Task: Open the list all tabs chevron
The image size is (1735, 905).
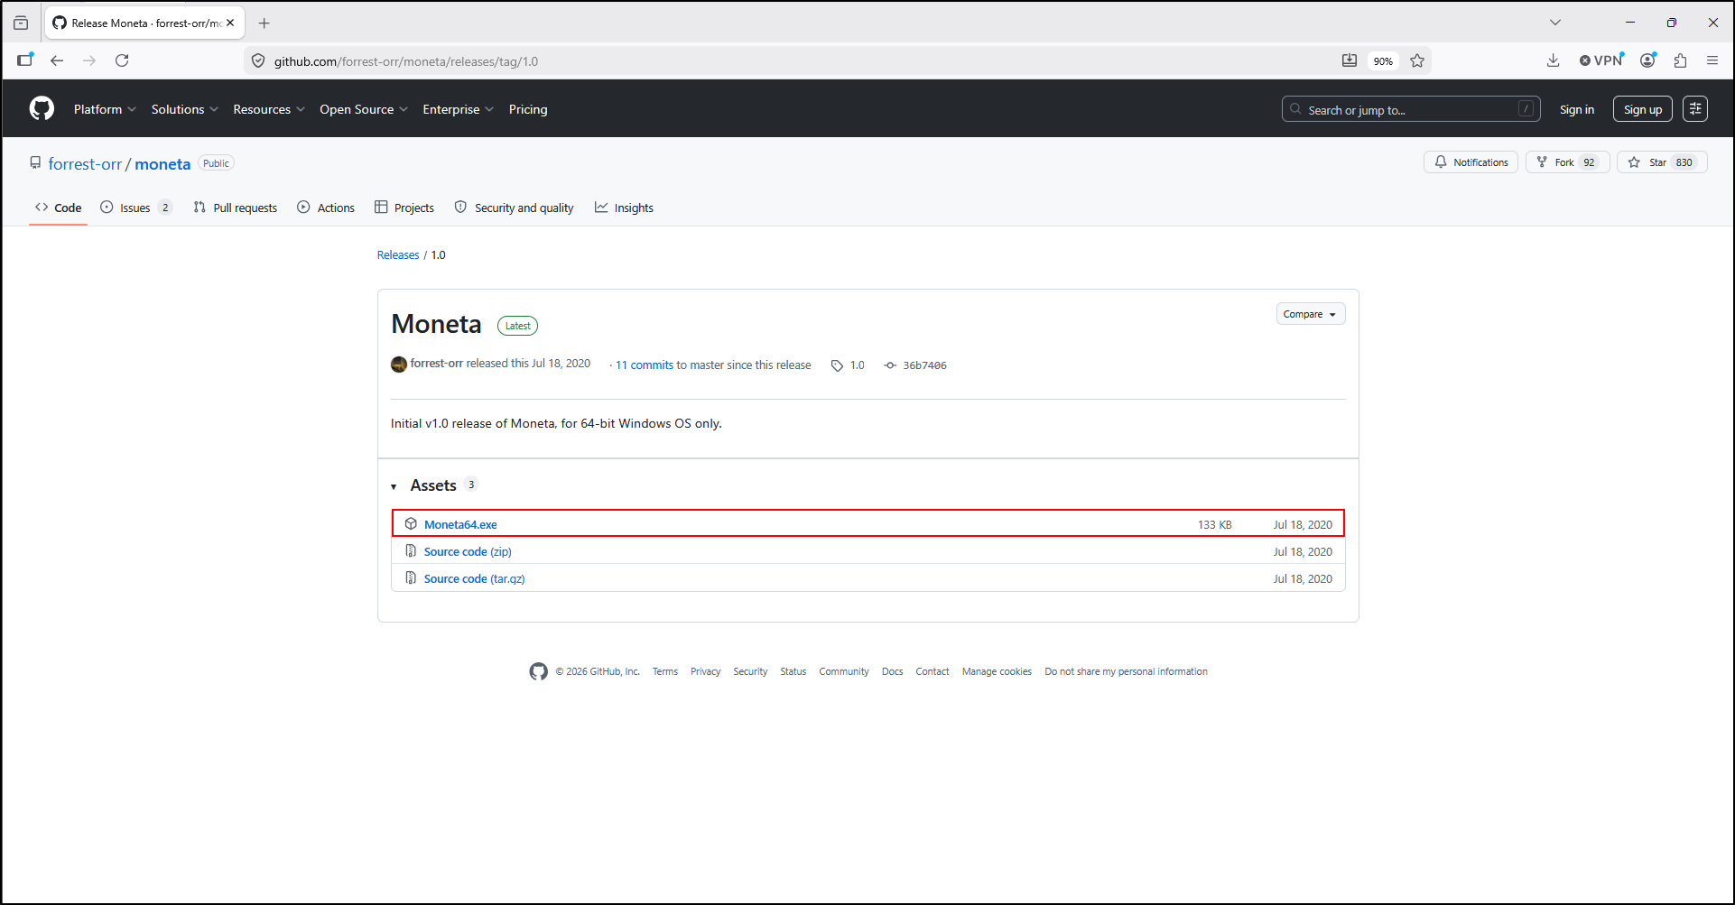Action: pyautogui.click(x=1555, y=23)
